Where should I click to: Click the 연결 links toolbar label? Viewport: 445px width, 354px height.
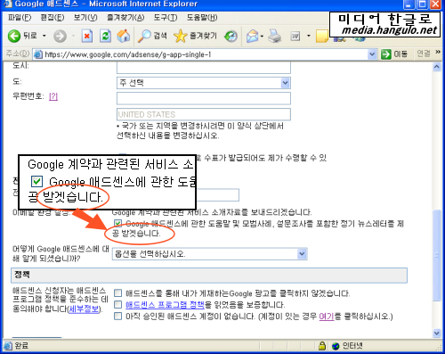click(424, 54)
